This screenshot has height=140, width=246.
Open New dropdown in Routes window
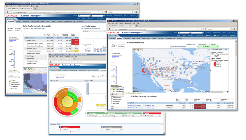pyautogui.click(x=209, y=36)
